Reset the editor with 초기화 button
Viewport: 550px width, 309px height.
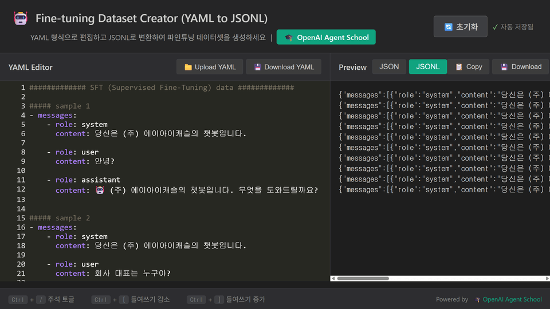(x=460, y=27)
